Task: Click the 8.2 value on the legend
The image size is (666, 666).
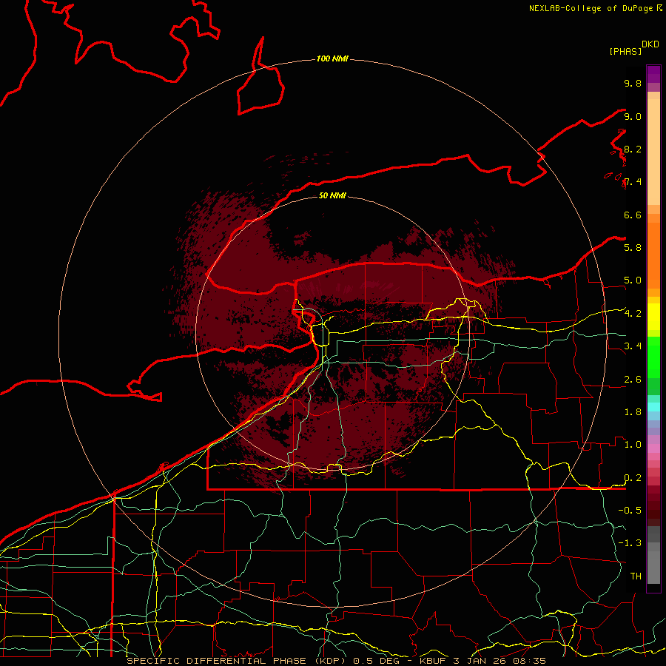Action: [x=633, y=149]
